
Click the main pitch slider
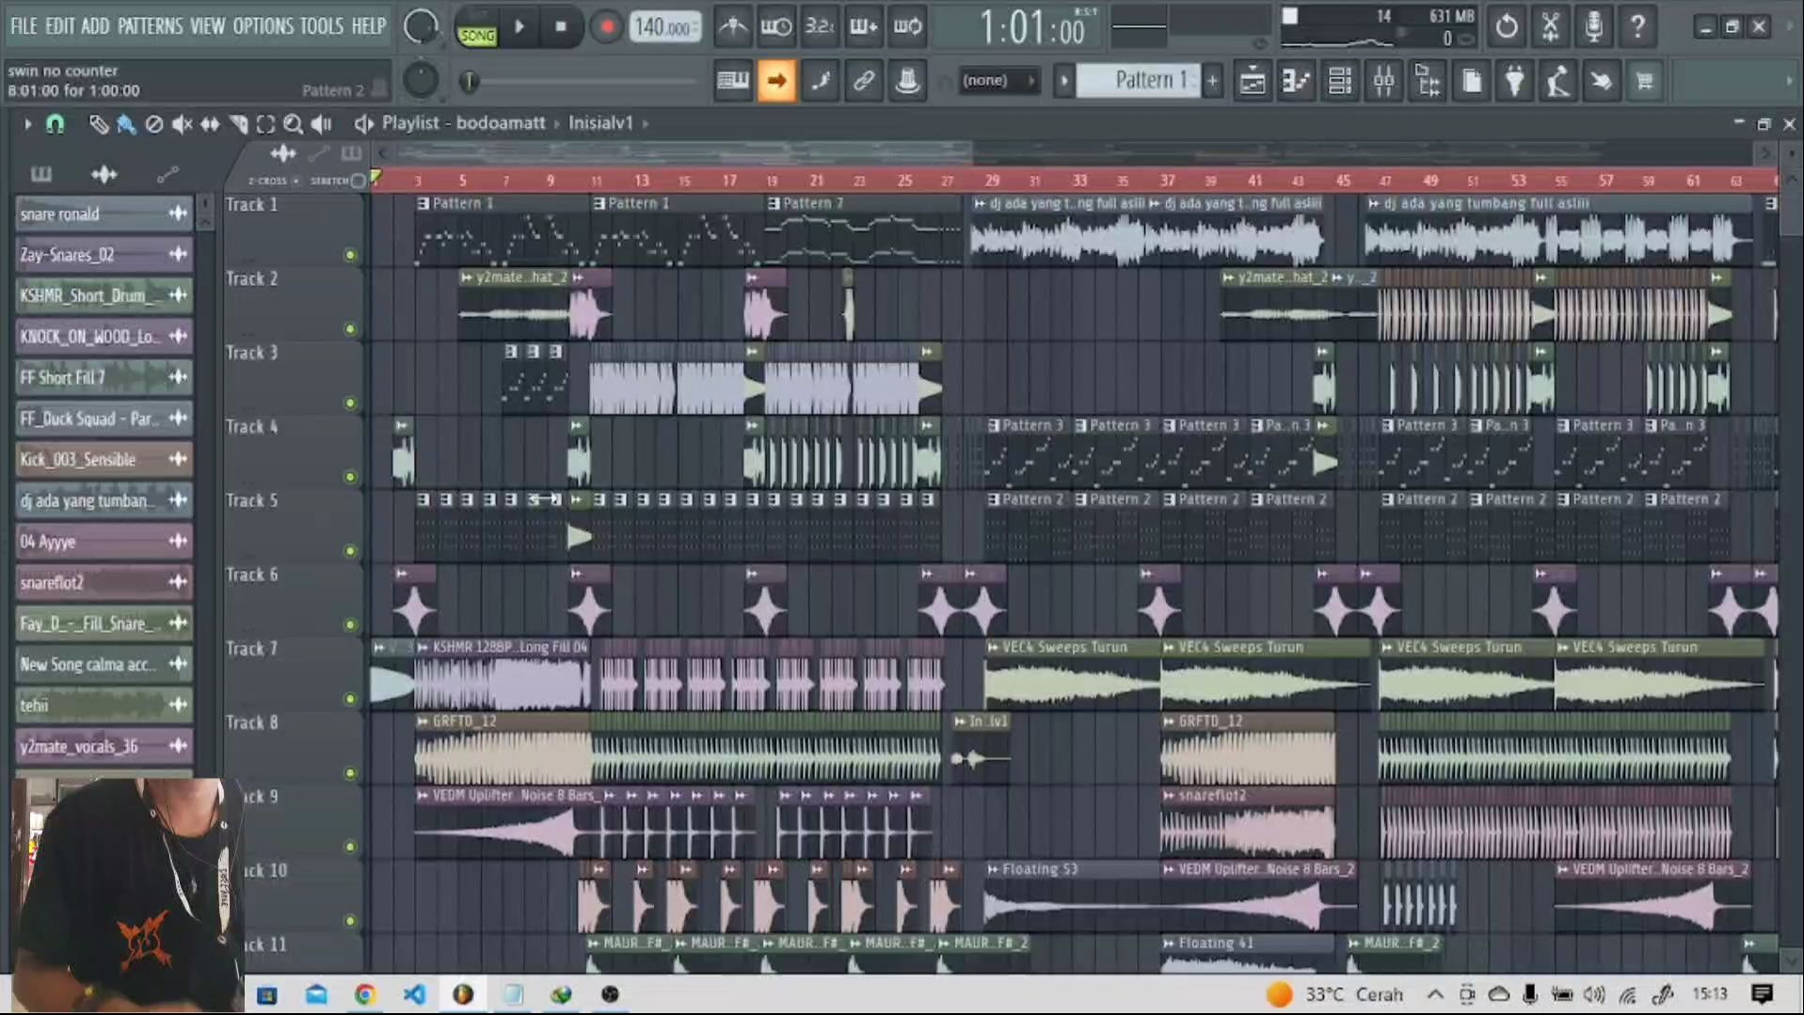point(468,82)
